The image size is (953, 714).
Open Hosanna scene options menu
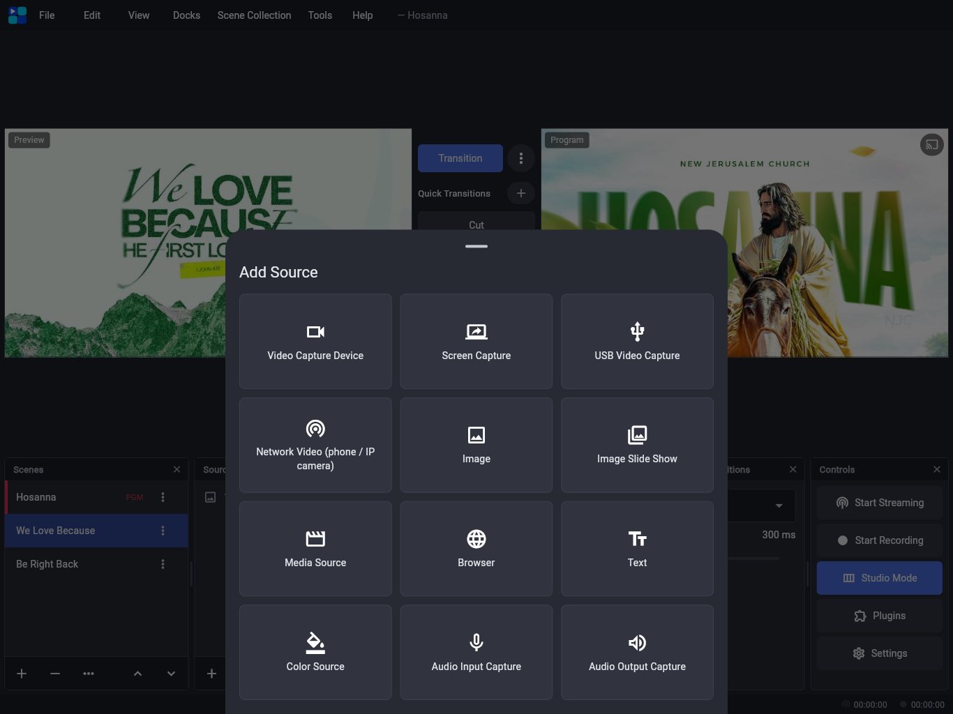[163, 497]
